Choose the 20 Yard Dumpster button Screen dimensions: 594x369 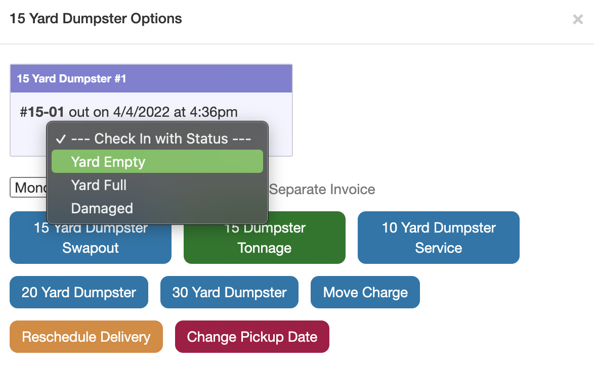click(79, 292)
